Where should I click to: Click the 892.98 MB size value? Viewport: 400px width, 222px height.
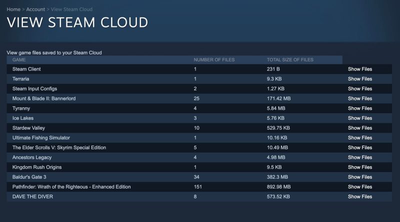click(279, 187)
